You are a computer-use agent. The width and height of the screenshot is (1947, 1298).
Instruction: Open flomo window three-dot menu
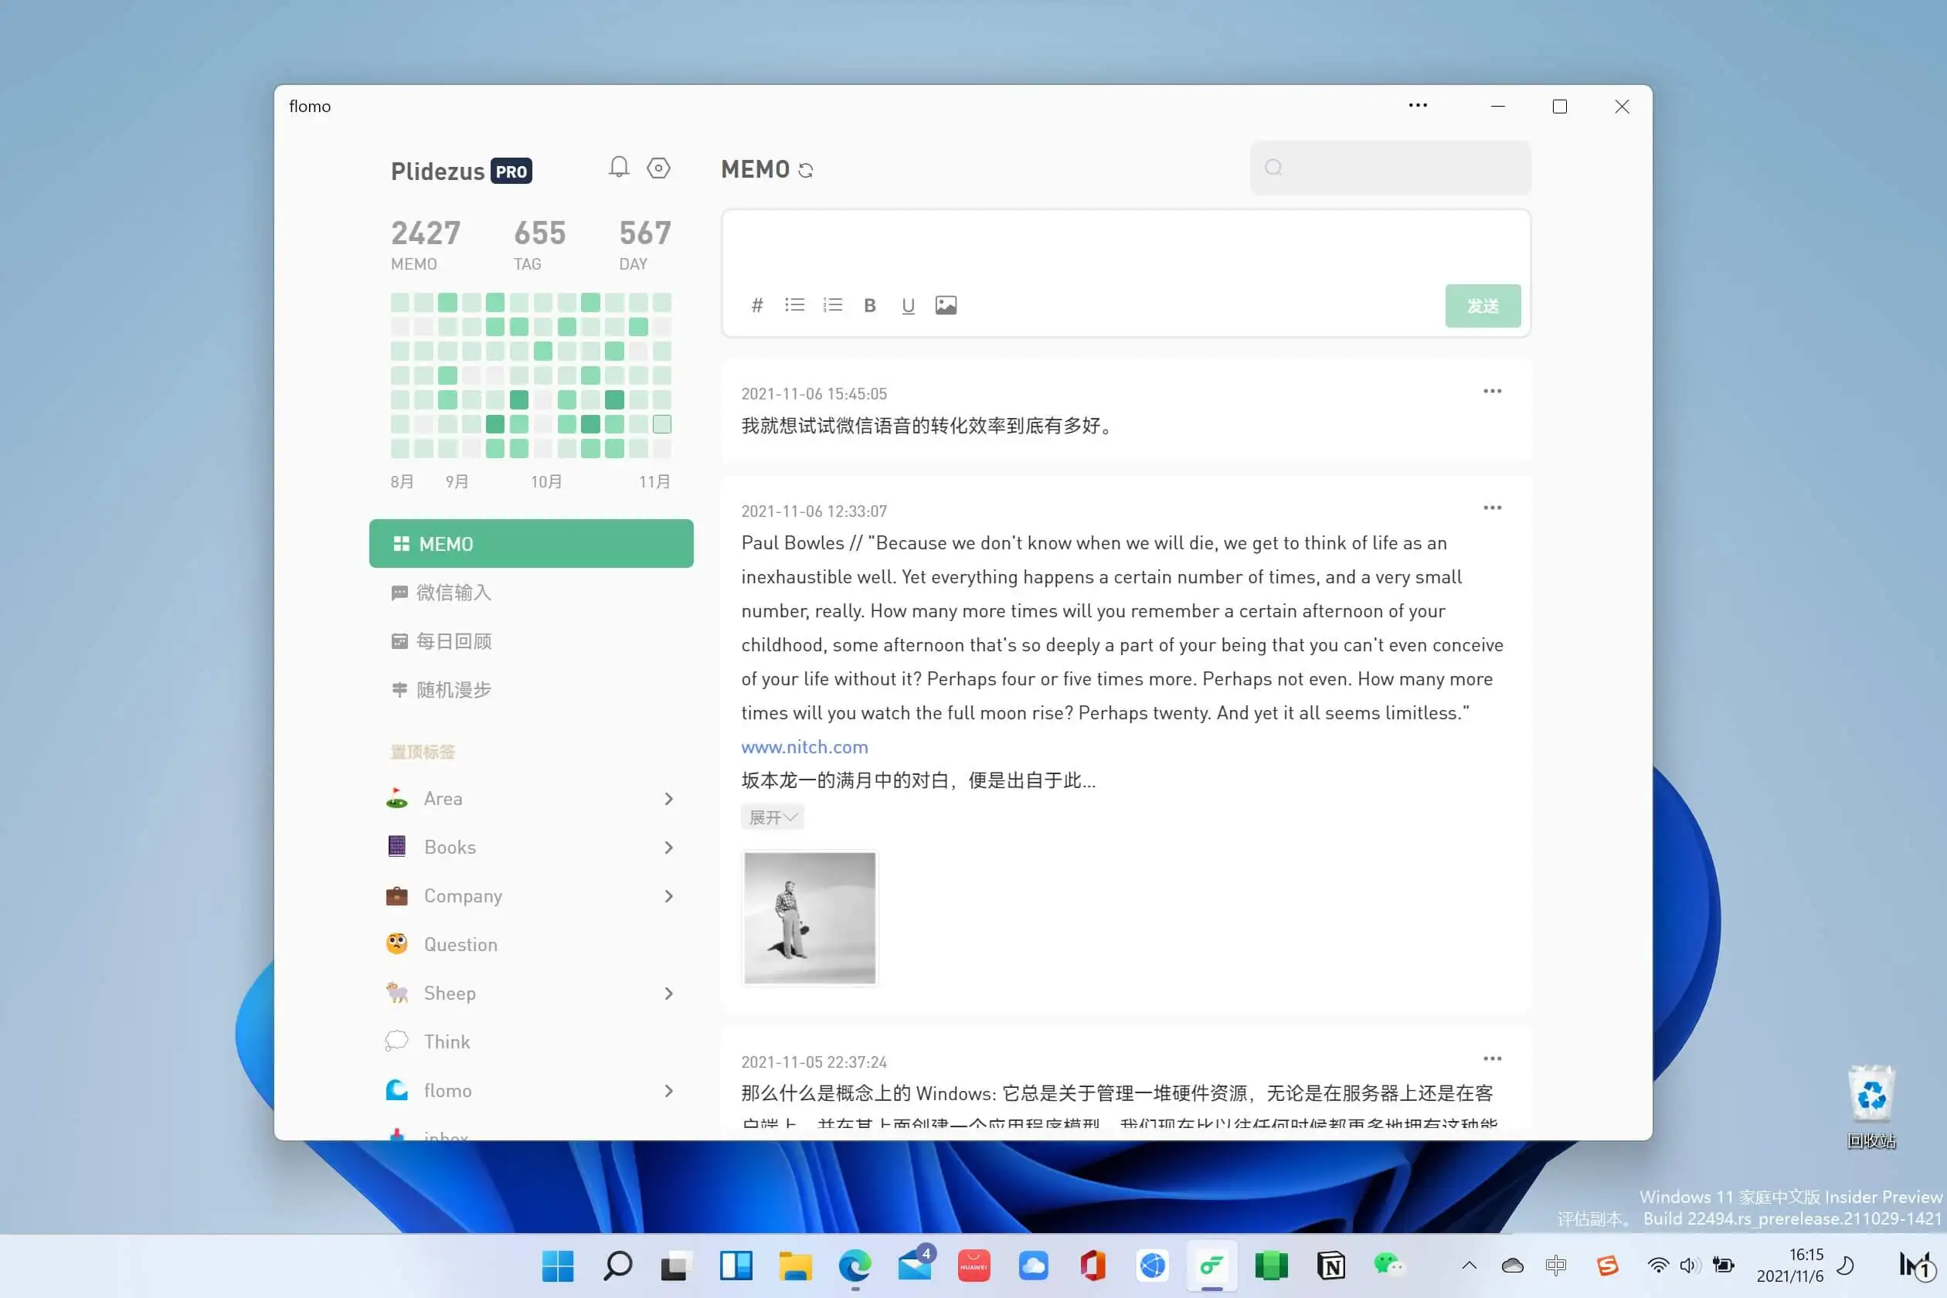pos(1417,106)
